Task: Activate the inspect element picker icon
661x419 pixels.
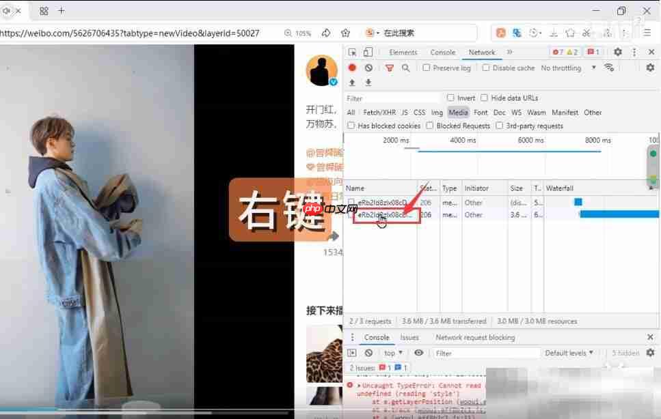Action: coord(353,52)
